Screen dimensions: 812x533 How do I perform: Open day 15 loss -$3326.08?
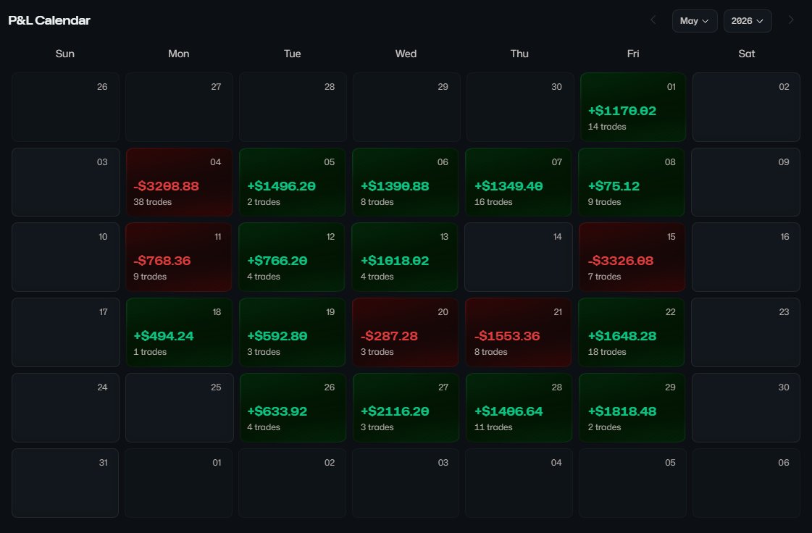click(632, 257)
